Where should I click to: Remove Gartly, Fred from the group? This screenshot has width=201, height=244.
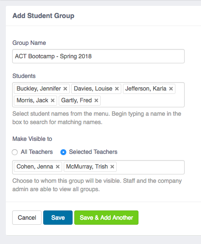[x=96, y=101]
